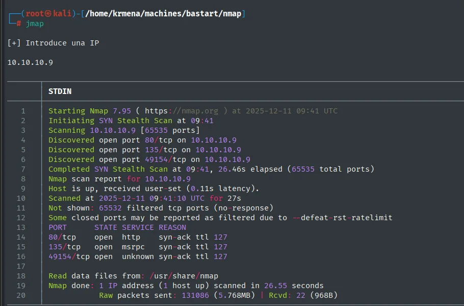Click 'Host is up, received user-set' line

tap(154, 189)
